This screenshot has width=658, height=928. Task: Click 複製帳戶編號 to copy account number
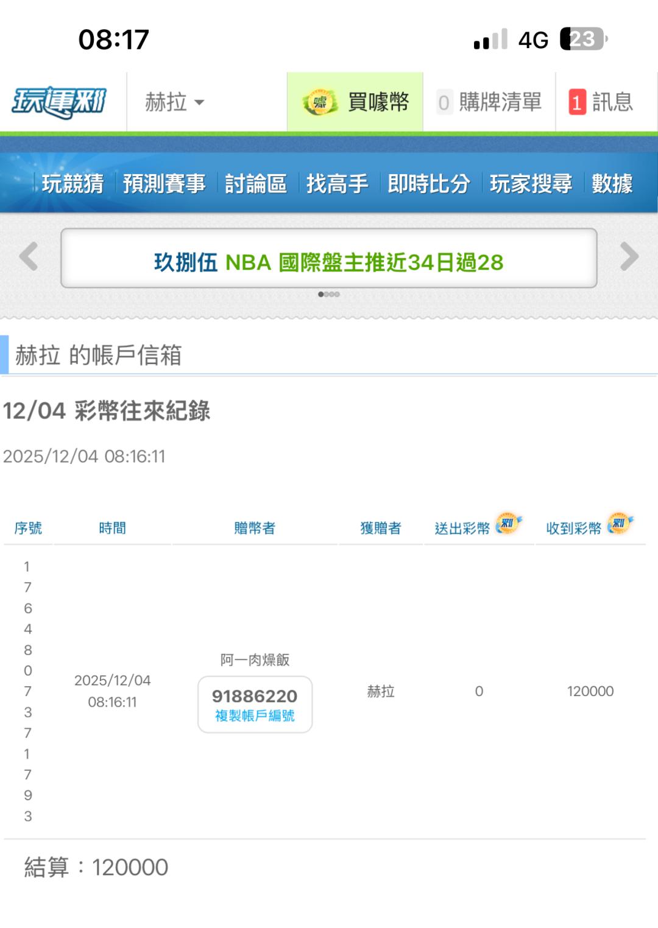click(255, 715)
